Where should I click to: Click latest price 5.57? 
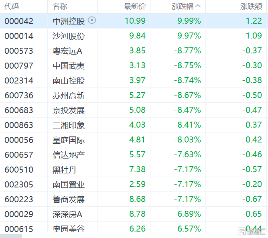[x=138, y=155]
